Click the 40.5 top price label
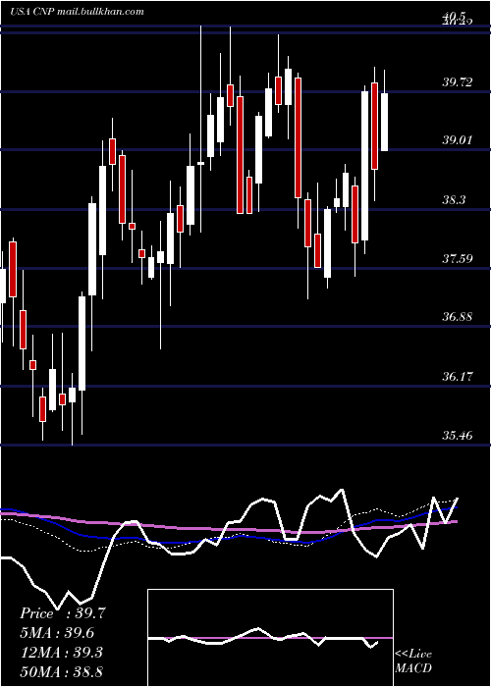The width and height of the screenshot is (491, 687). click(x=454, y=17)
